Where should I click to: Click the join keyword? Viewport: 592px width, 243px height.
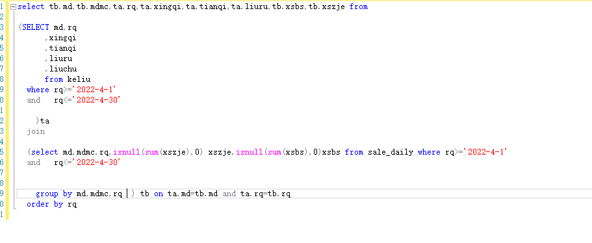(x=36, y=132)
